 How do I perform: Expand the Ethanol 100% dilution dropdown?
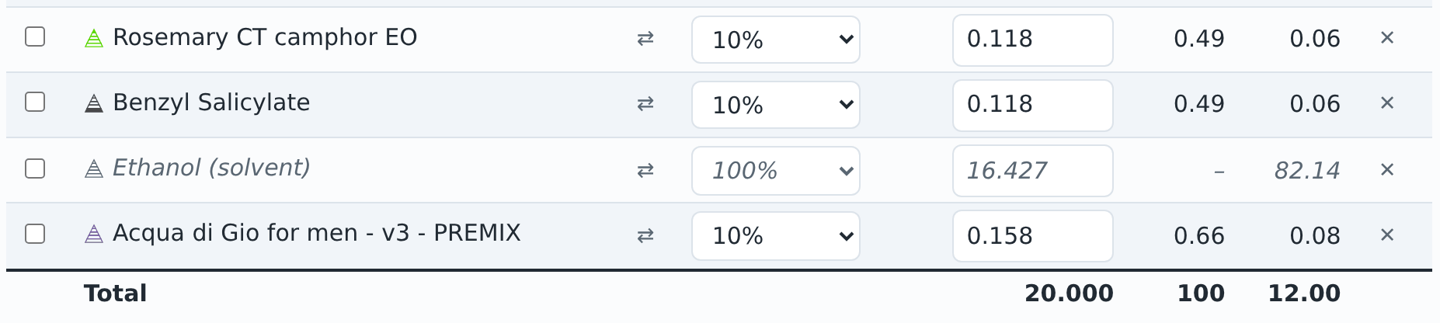[x=776, y=171]
